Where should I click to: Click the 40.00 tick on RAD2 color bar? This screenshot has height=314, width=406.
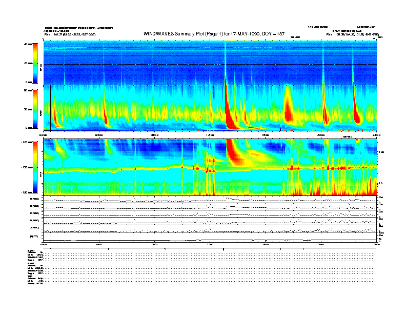tap(28, 44)
